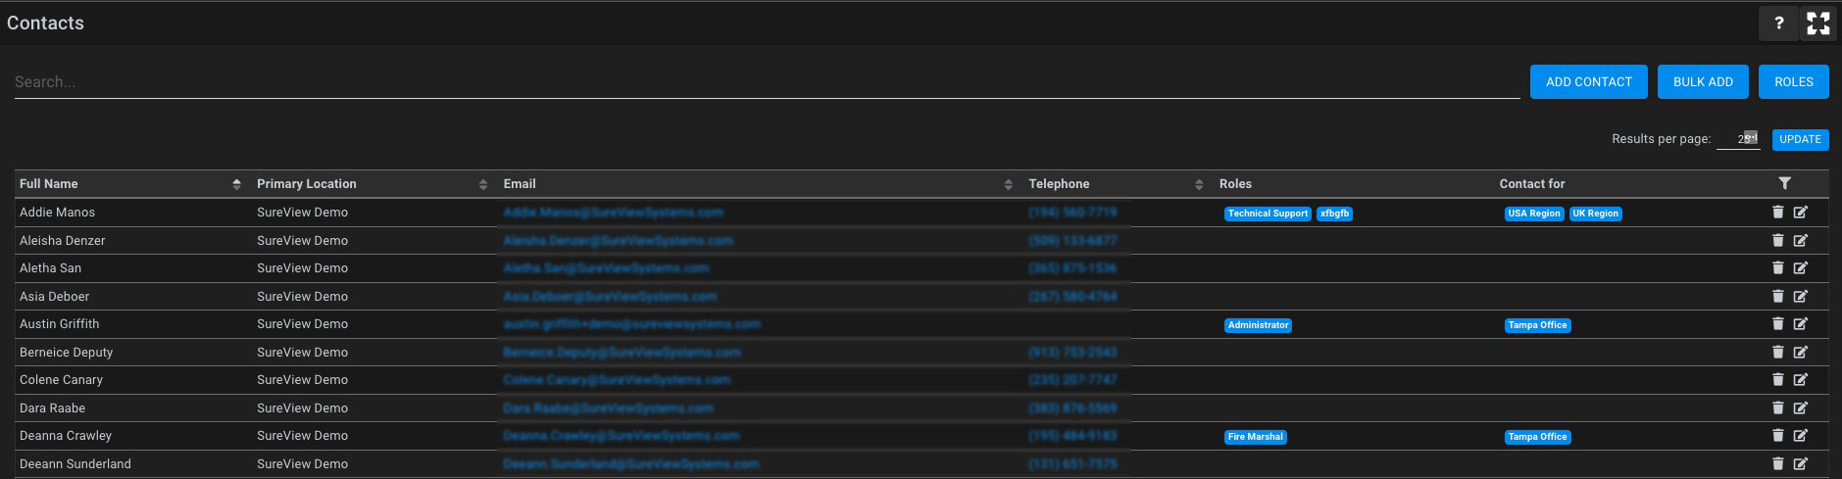Click the Roles column header
1842x479 pixels.
click(x=1235, y=183)
